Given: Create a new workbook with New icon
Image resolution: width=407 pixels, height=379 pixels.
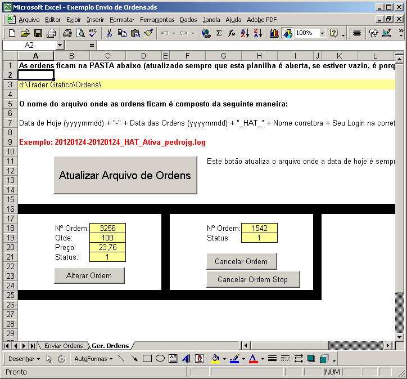Looking at the screenshot, I should click(12, 33).
